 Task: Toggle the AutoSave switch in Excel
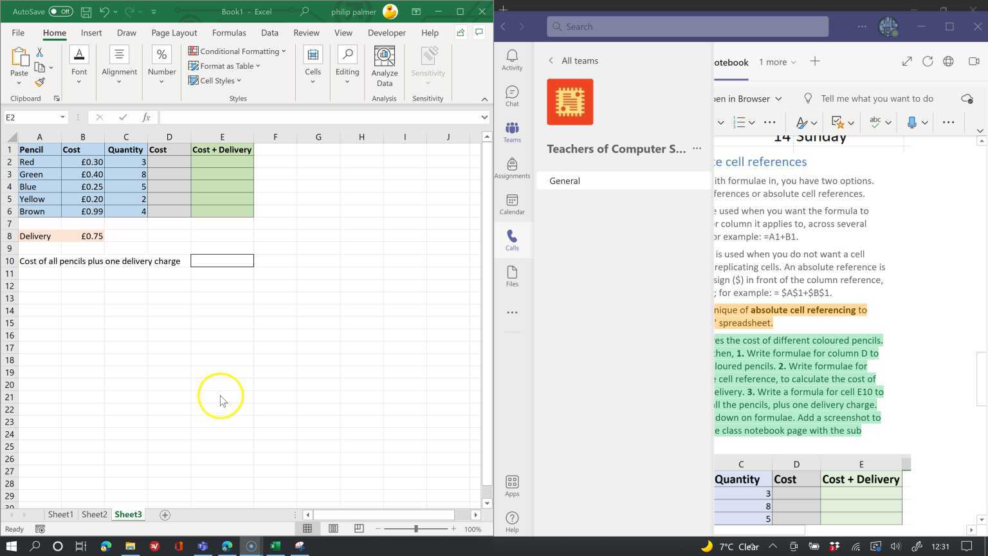(61, 12)
